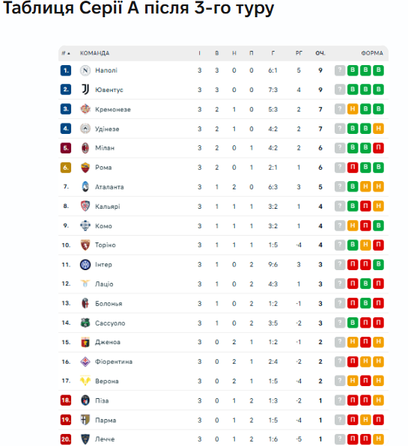Image resolution: width=408 pixels, height=446 pixels.
Task: Select the Atalanta club crest
Action: pyautogui.click(x=85, y=186)
